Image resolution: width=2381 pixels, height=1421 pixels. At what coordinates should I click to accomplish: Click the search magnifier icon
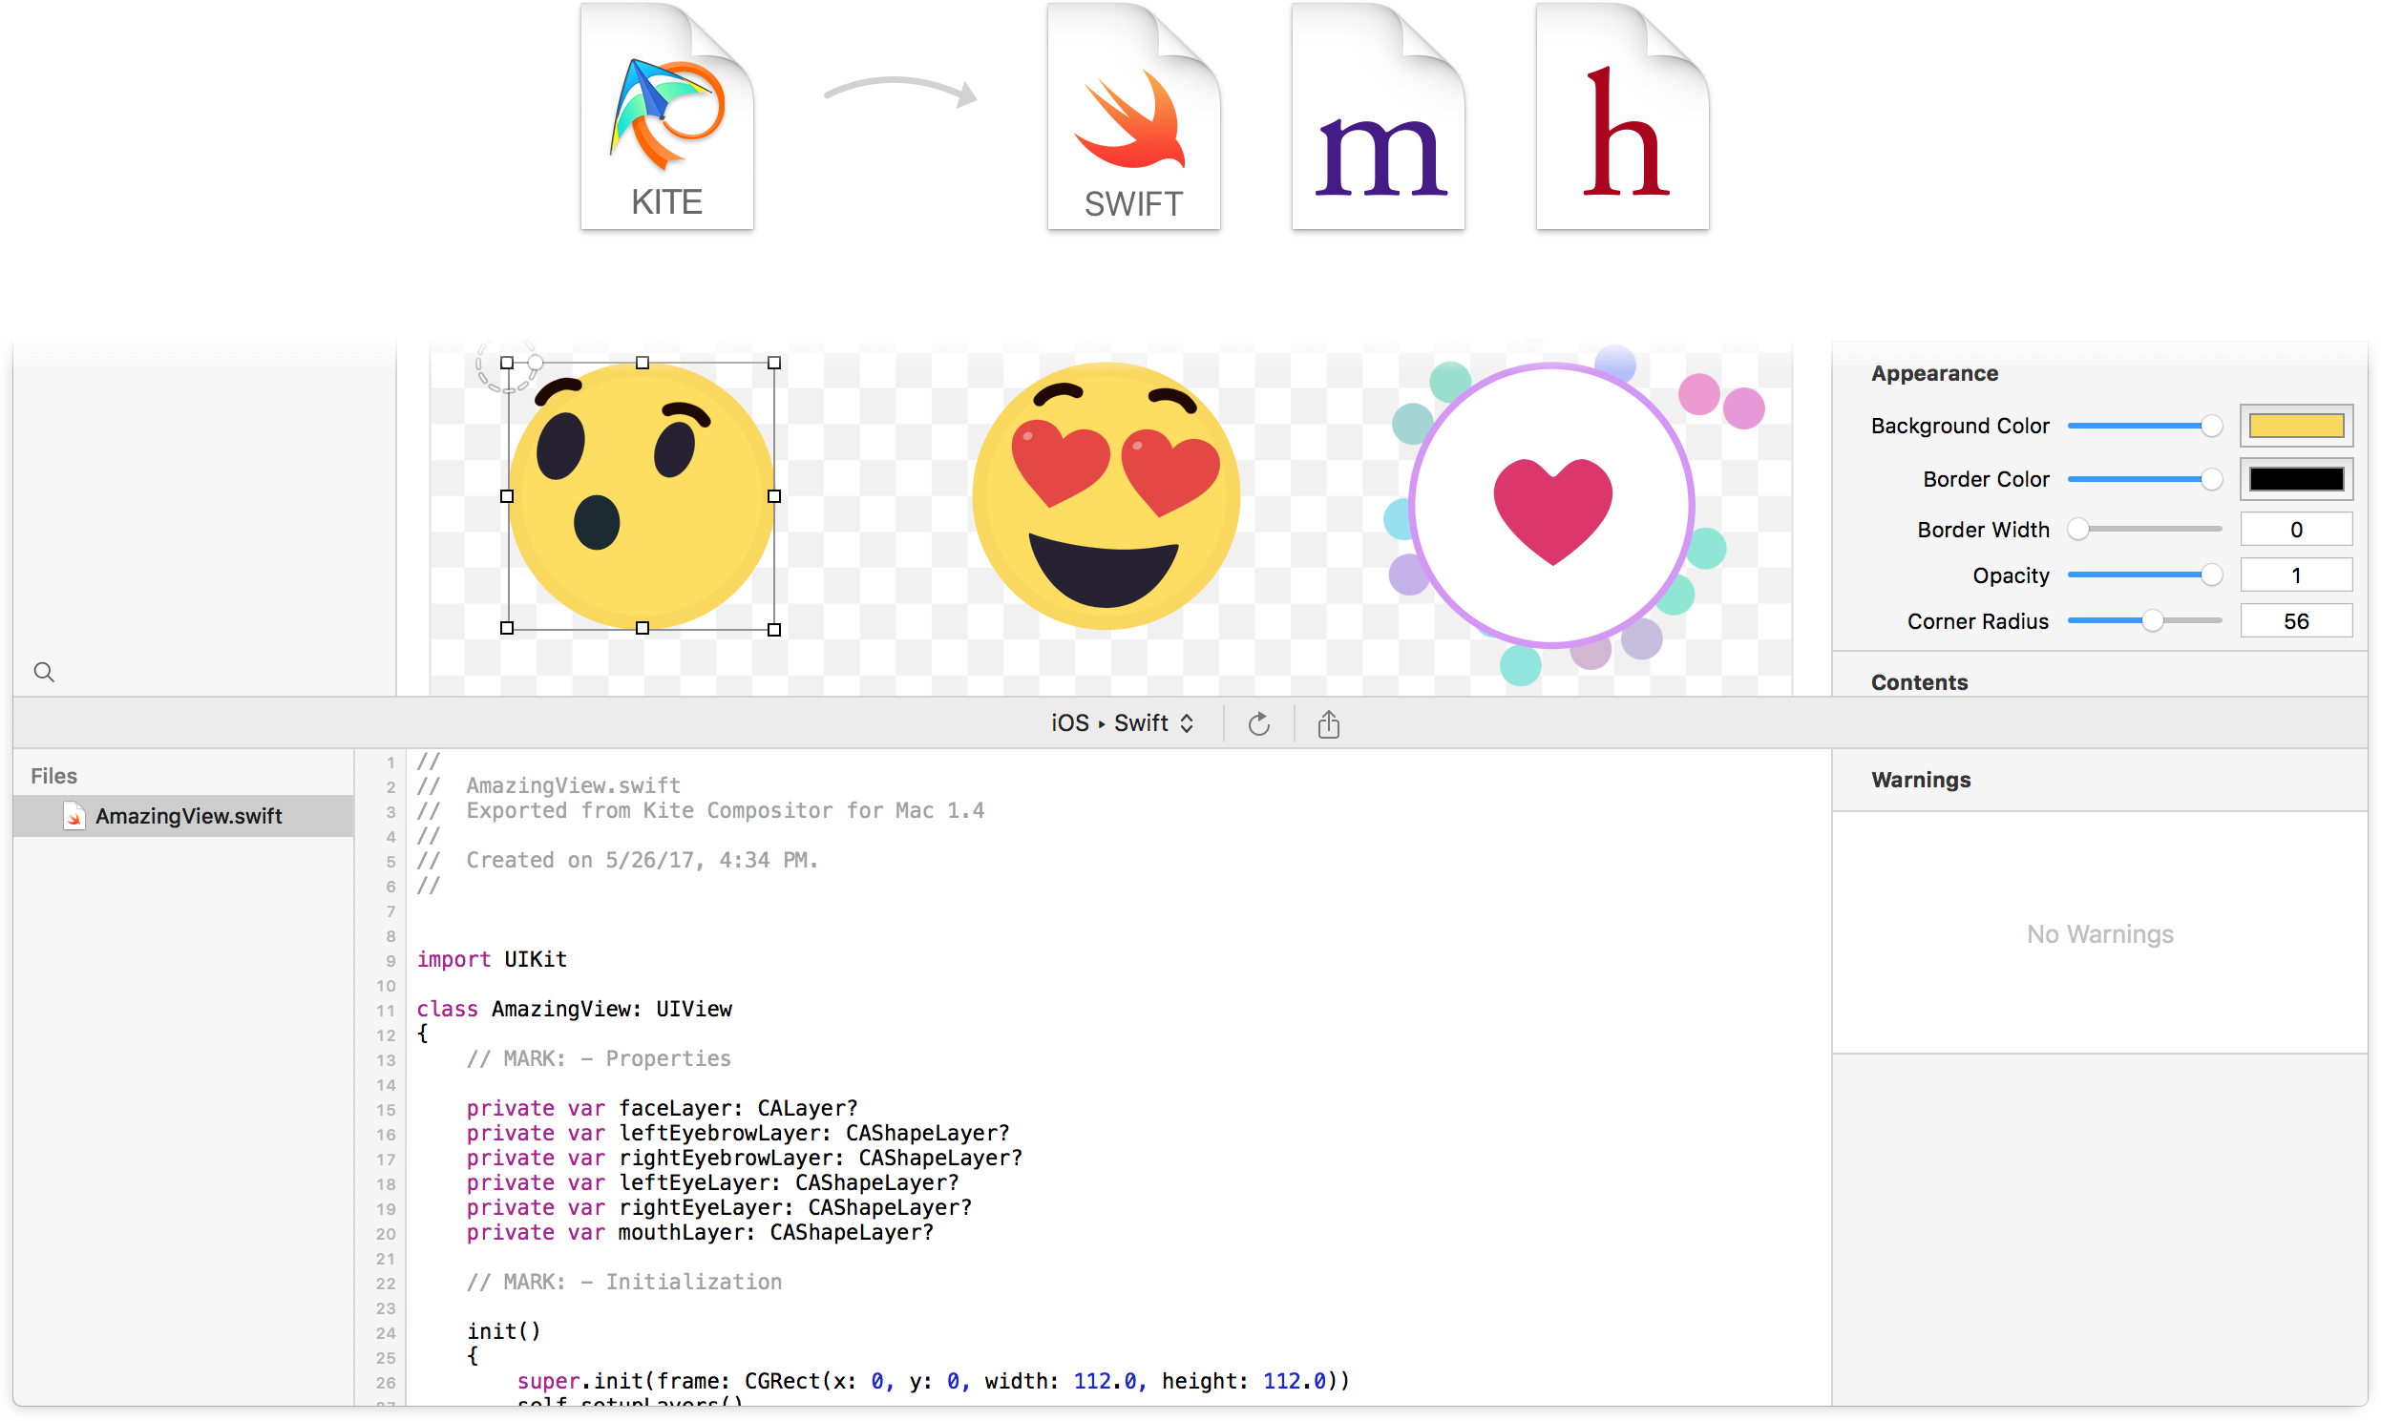44,672
